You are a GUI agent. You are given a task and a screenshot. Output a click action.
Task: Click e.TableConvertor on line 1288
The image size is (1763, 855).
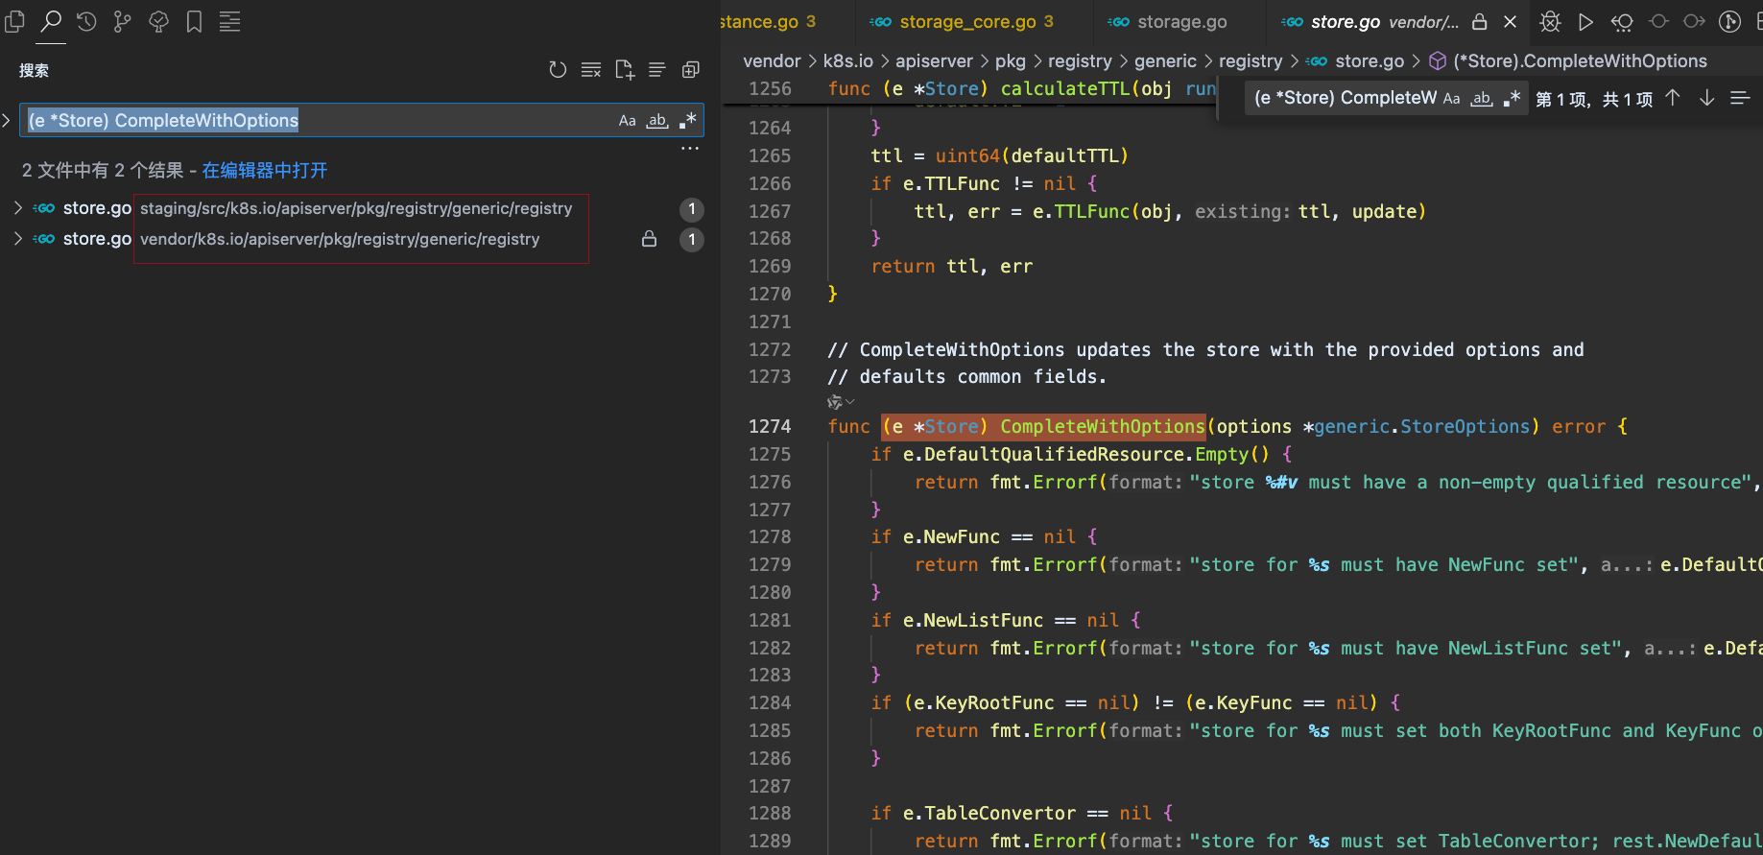click(x=989, y=813)
